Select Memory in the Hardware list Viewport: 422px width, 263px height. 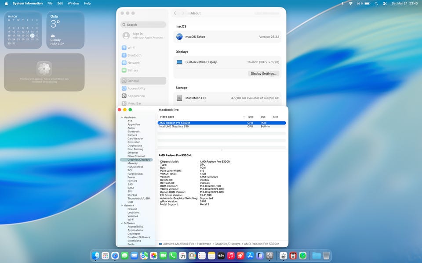[132, 163]
